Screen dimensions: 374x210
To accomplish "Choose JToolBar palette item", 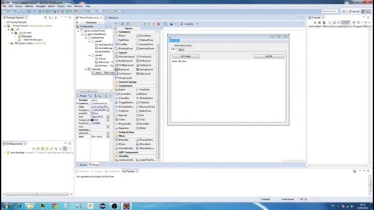I will click(123, 44).
